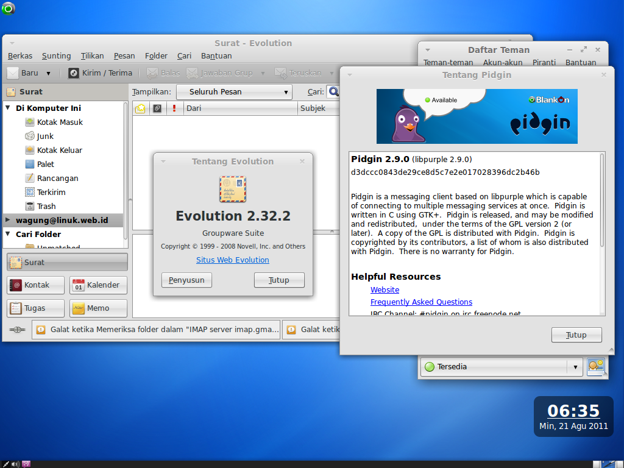Click the Junk folder icon
The width and height of the screenshot is (624, 468).
[x=30, y=136]
